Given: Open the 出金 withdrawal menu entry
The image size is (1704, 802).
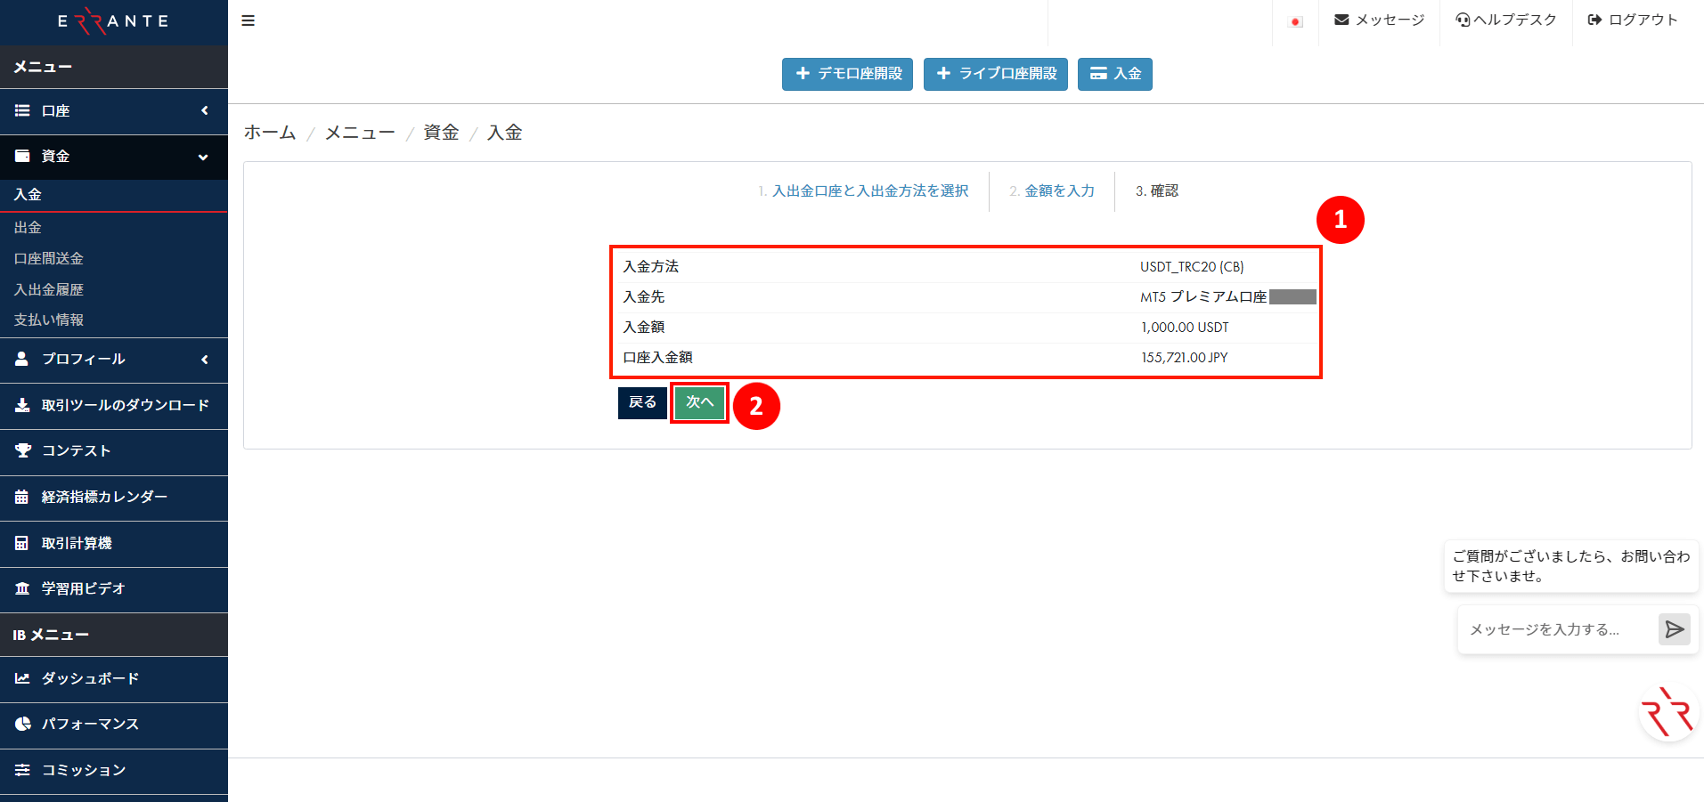Looking at the screenshot, I should click(x=28, y=227).
